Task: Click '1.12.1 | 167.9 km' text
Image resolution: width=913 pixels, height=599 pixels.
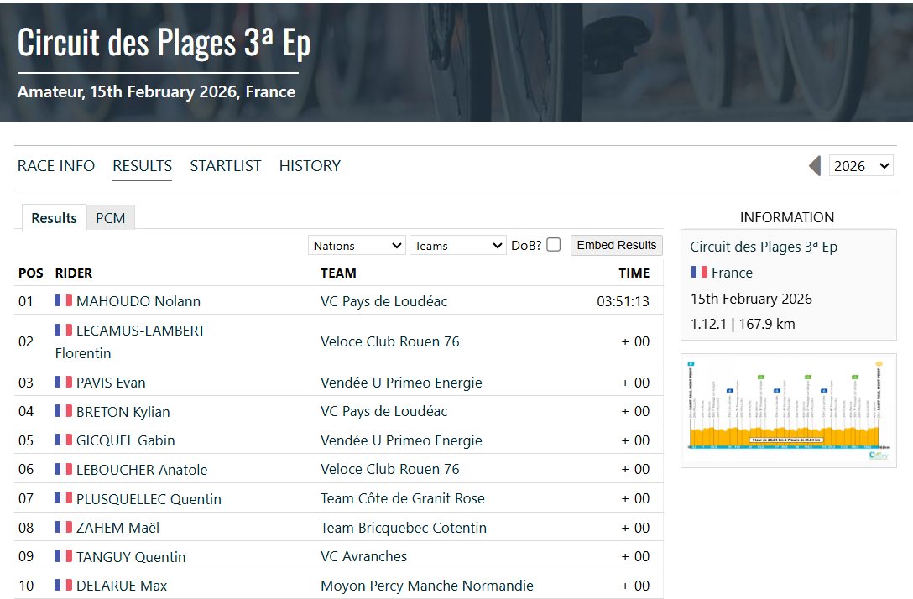Action: click(x=743, y=324)
